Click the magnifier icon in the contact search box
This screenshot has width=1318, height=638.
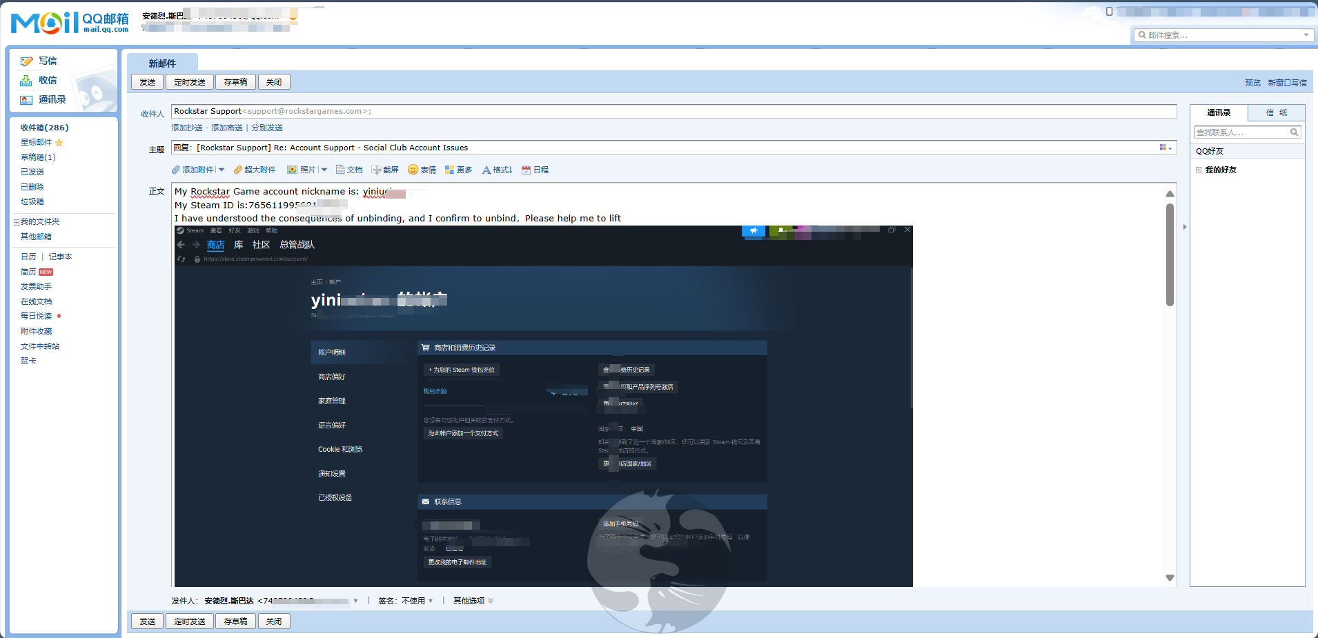point(1294,132)
